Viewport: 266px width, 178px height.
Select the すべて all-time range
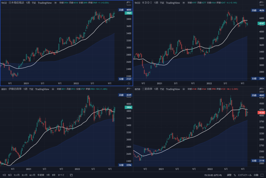[61, 175]
